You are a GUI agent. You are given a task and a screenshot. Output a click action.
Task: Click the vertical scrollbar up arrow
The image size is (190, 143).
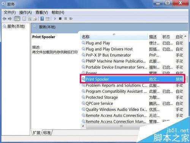185,36
